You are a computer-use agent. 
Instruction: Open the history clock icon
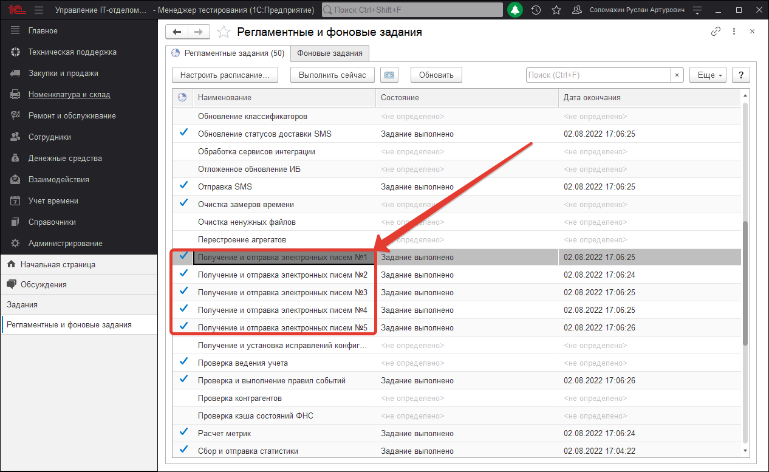click(x=536, y=10)
